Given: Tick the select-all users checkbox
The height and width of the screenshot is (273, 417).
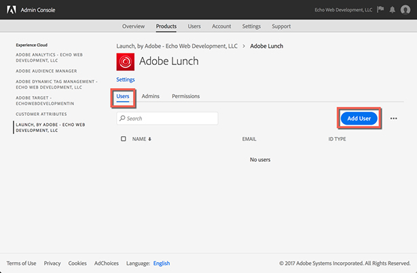Looking at the screenshot, I should [x=124, y=139].
